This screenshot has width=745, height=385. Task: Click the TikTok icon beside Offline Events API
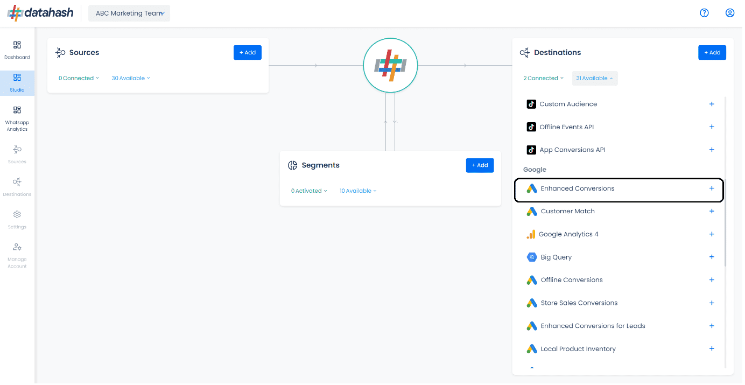(531, 127)
